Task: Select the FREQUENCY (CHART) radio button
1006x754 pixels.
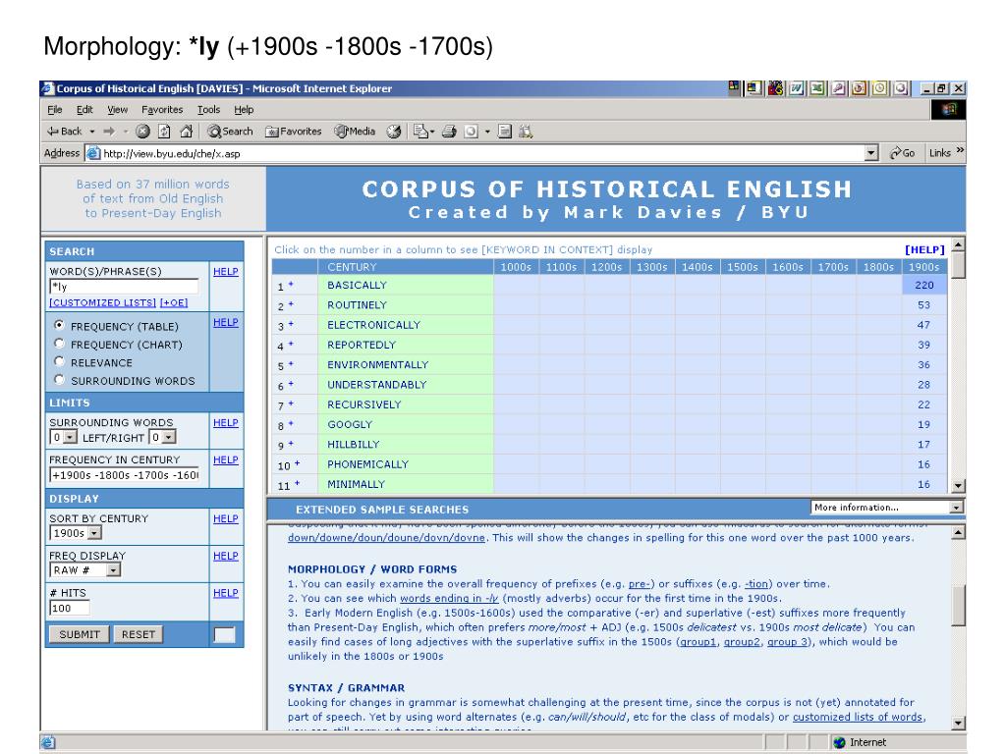Action: pos(60,343)
